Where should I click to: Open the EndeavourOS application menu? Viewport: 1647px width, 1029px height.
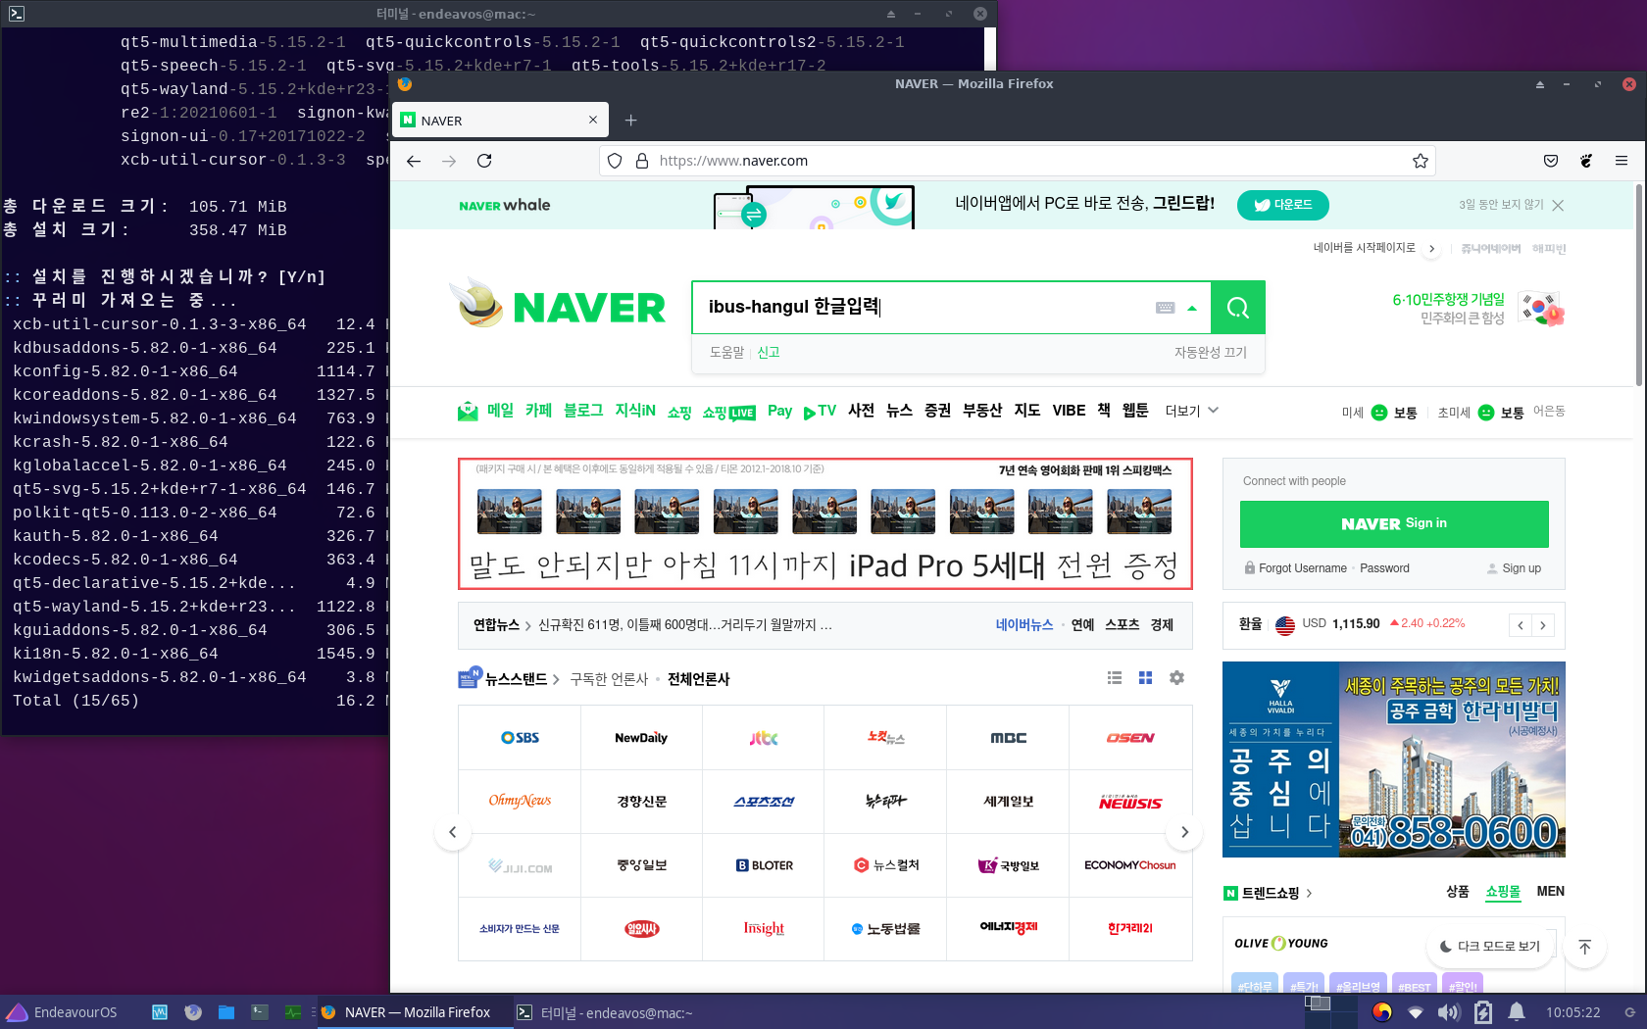point(61,1012)
